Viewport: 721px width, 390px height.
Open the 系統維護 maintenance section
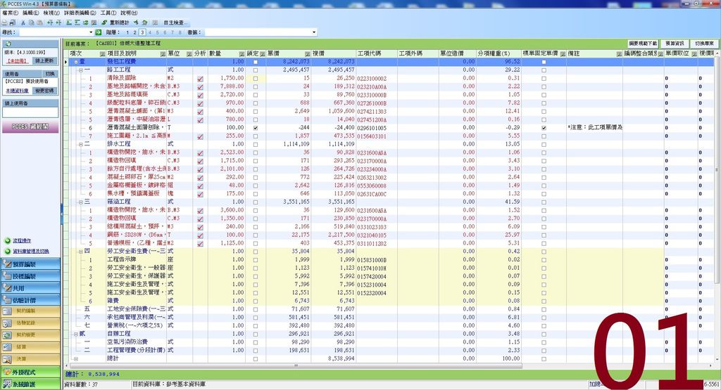[x=30, y=384]
